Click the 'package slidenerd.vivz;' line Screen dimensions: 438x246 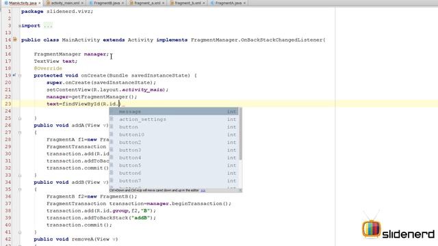[57, 12]
